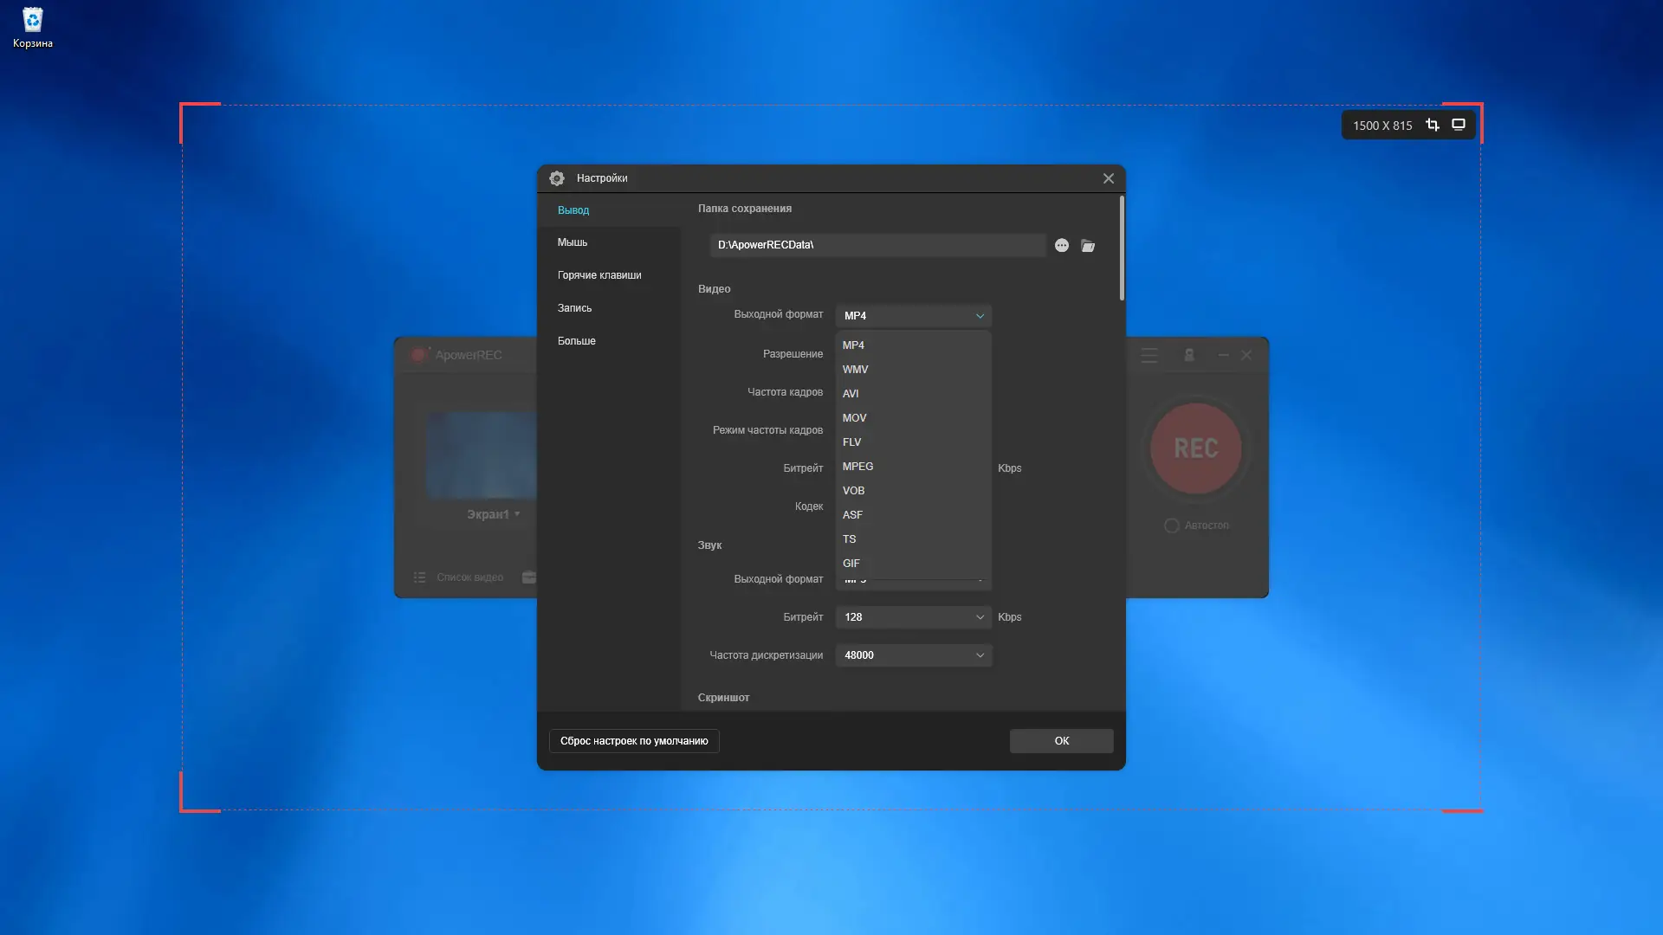Open the Горячие клавиши settings tab
This screenshot has width=1663, height=935.
coord(599,275)
